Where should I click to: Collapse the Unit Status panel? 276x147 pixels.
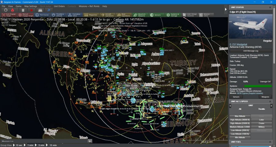point(270,7)
